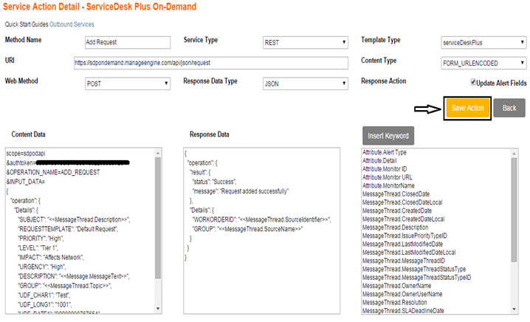Click the Back button
This screenshot has height=322, width=530.
pyautogui.click(x=509, y=108)
